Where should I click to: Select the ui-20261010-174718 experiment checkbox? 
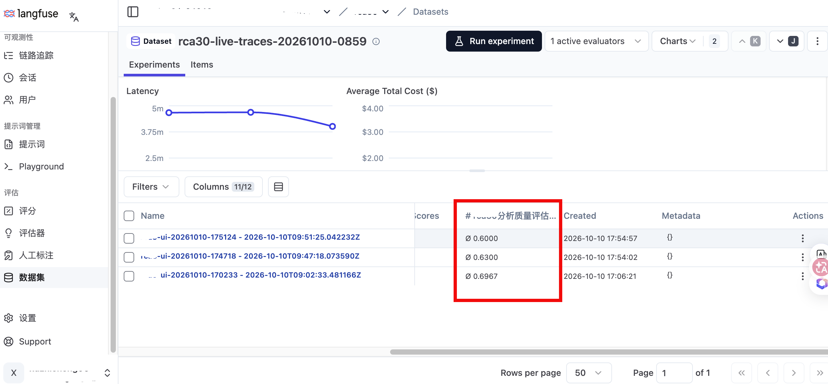point(129,257)
